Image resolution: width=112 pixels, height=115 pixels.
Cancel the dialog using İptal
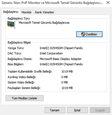(77, 110)
